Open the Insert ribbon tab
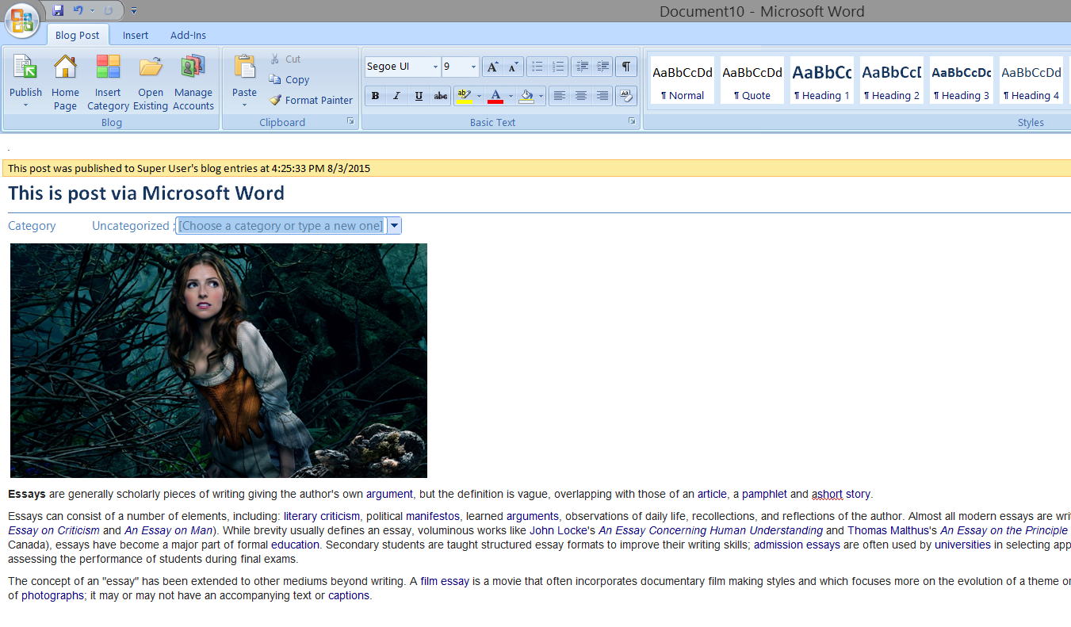Image resolution: width=1071 pixels, height=627 pixels. point(136,35)
